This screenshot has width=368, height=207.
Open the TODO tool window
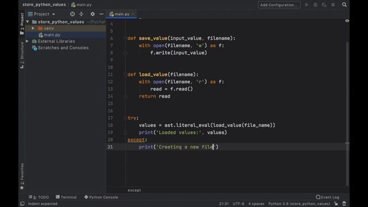point(39,197)
